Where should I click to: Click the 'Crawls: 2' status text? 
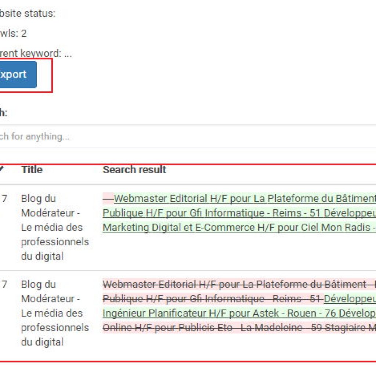pos(13,33)
